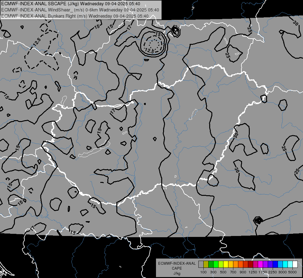This screenshot has height=278, width=303.
Task: Click the 100 value on the legend scale
Action: pyautogui.click(x=203, y=272)
